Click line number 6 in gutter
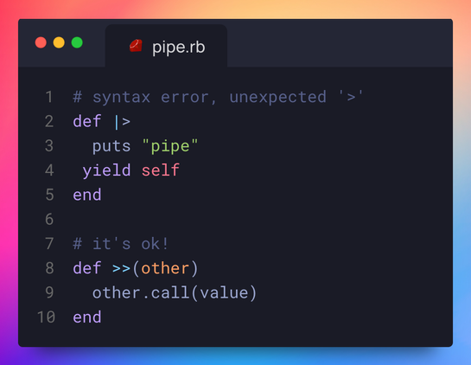 click(x=49, y=219)
